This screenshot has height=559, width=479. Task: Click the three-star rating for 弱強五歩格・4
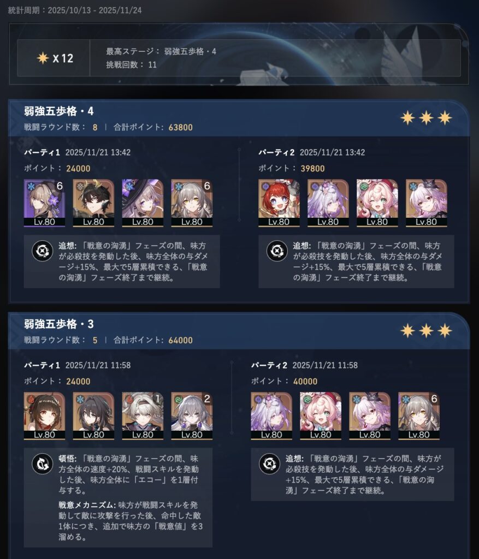pyautogui.click(x=426, y=118)
